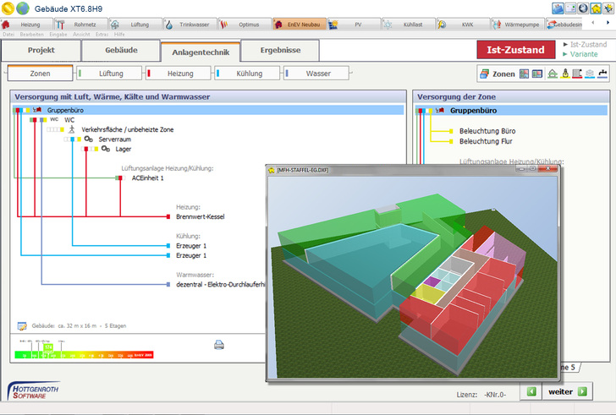616x415 pixels.
Task: Select the Serverraum tree node
Action: click(116, 138)
